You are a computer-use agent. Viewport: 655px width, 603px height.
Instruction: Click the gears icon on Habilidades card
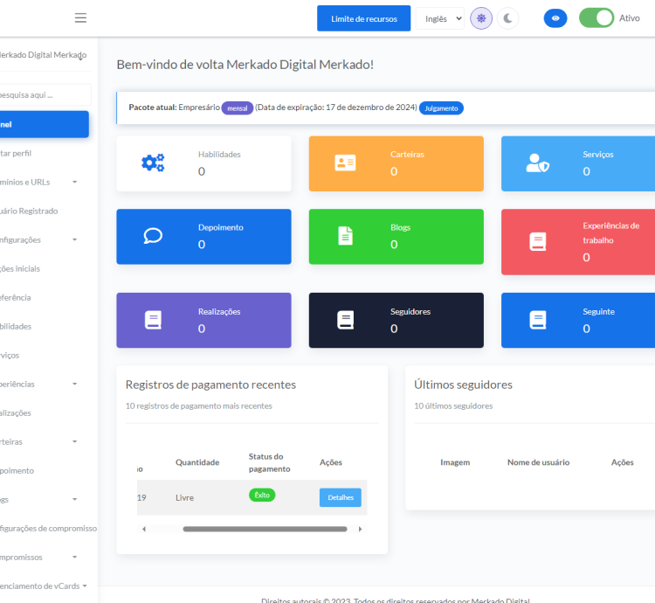153,163
